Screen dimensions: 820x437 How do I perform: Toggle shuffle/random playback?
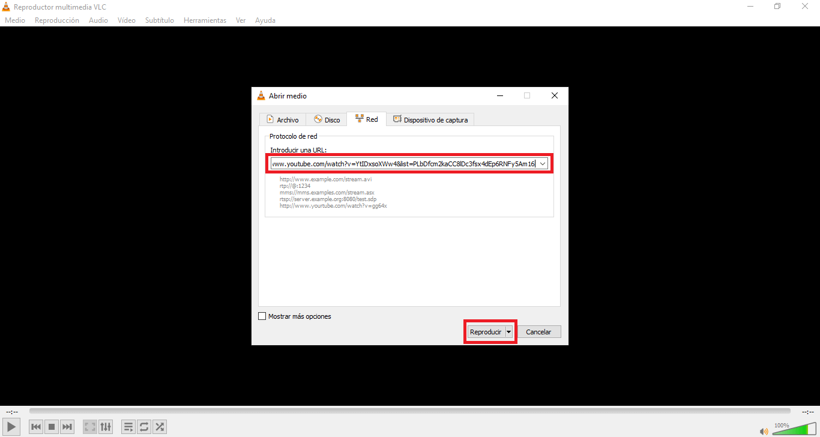(x=160, y=427)
